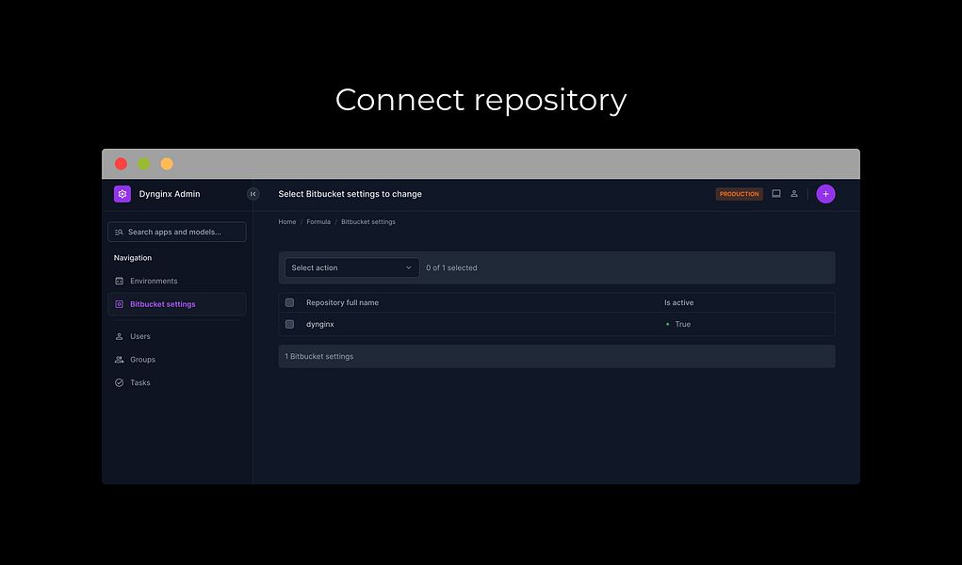Click the True value in the Is active column

coord(683,324)
